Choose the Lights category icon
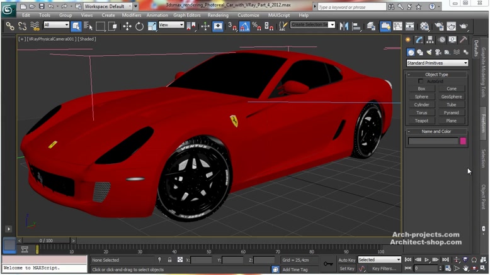Screen dimensions: 490x275 429,52
